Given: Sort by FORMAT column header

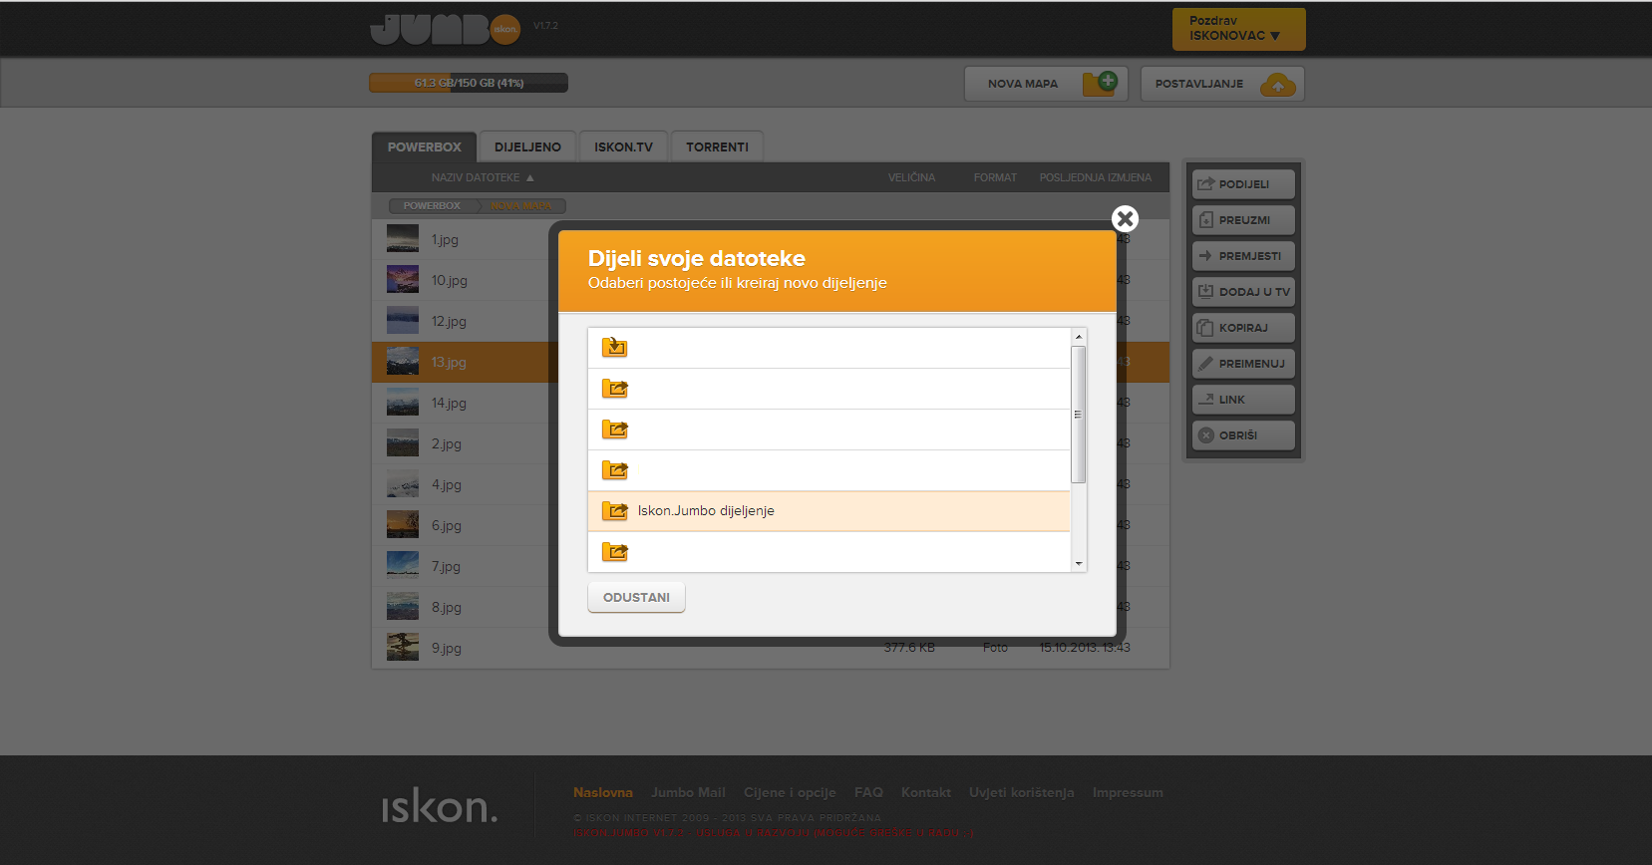Looking at the screenshot, I should (995, 177).
